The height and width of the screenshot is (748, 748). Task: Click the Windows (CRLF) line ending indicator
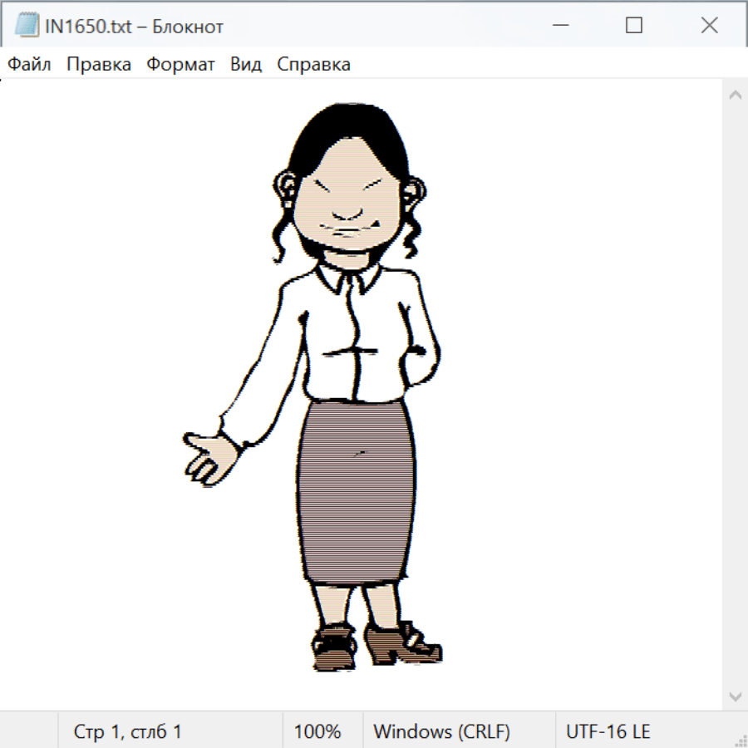coord(441,731)
